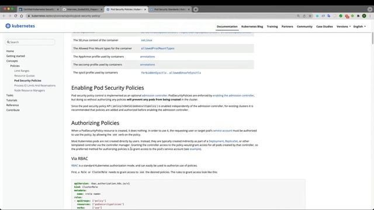Open Process ID Limits And Reservations
Image resolution: width=374 pixels, height=210 pixels.
coord(35,86)
